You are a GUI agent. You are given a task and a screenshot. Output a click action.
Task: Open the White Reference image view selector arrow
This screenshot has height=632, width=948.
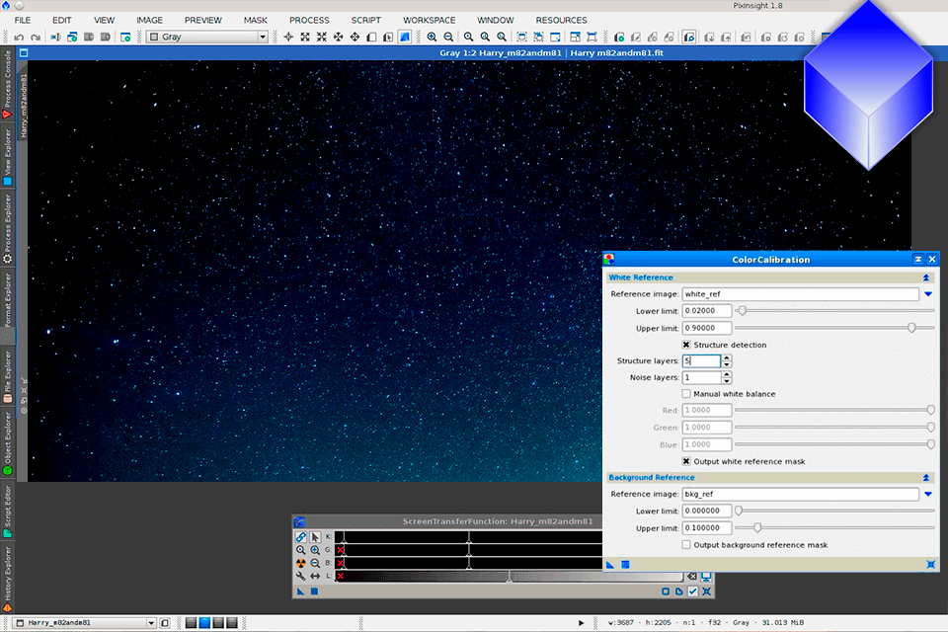[x=928, y=294]
